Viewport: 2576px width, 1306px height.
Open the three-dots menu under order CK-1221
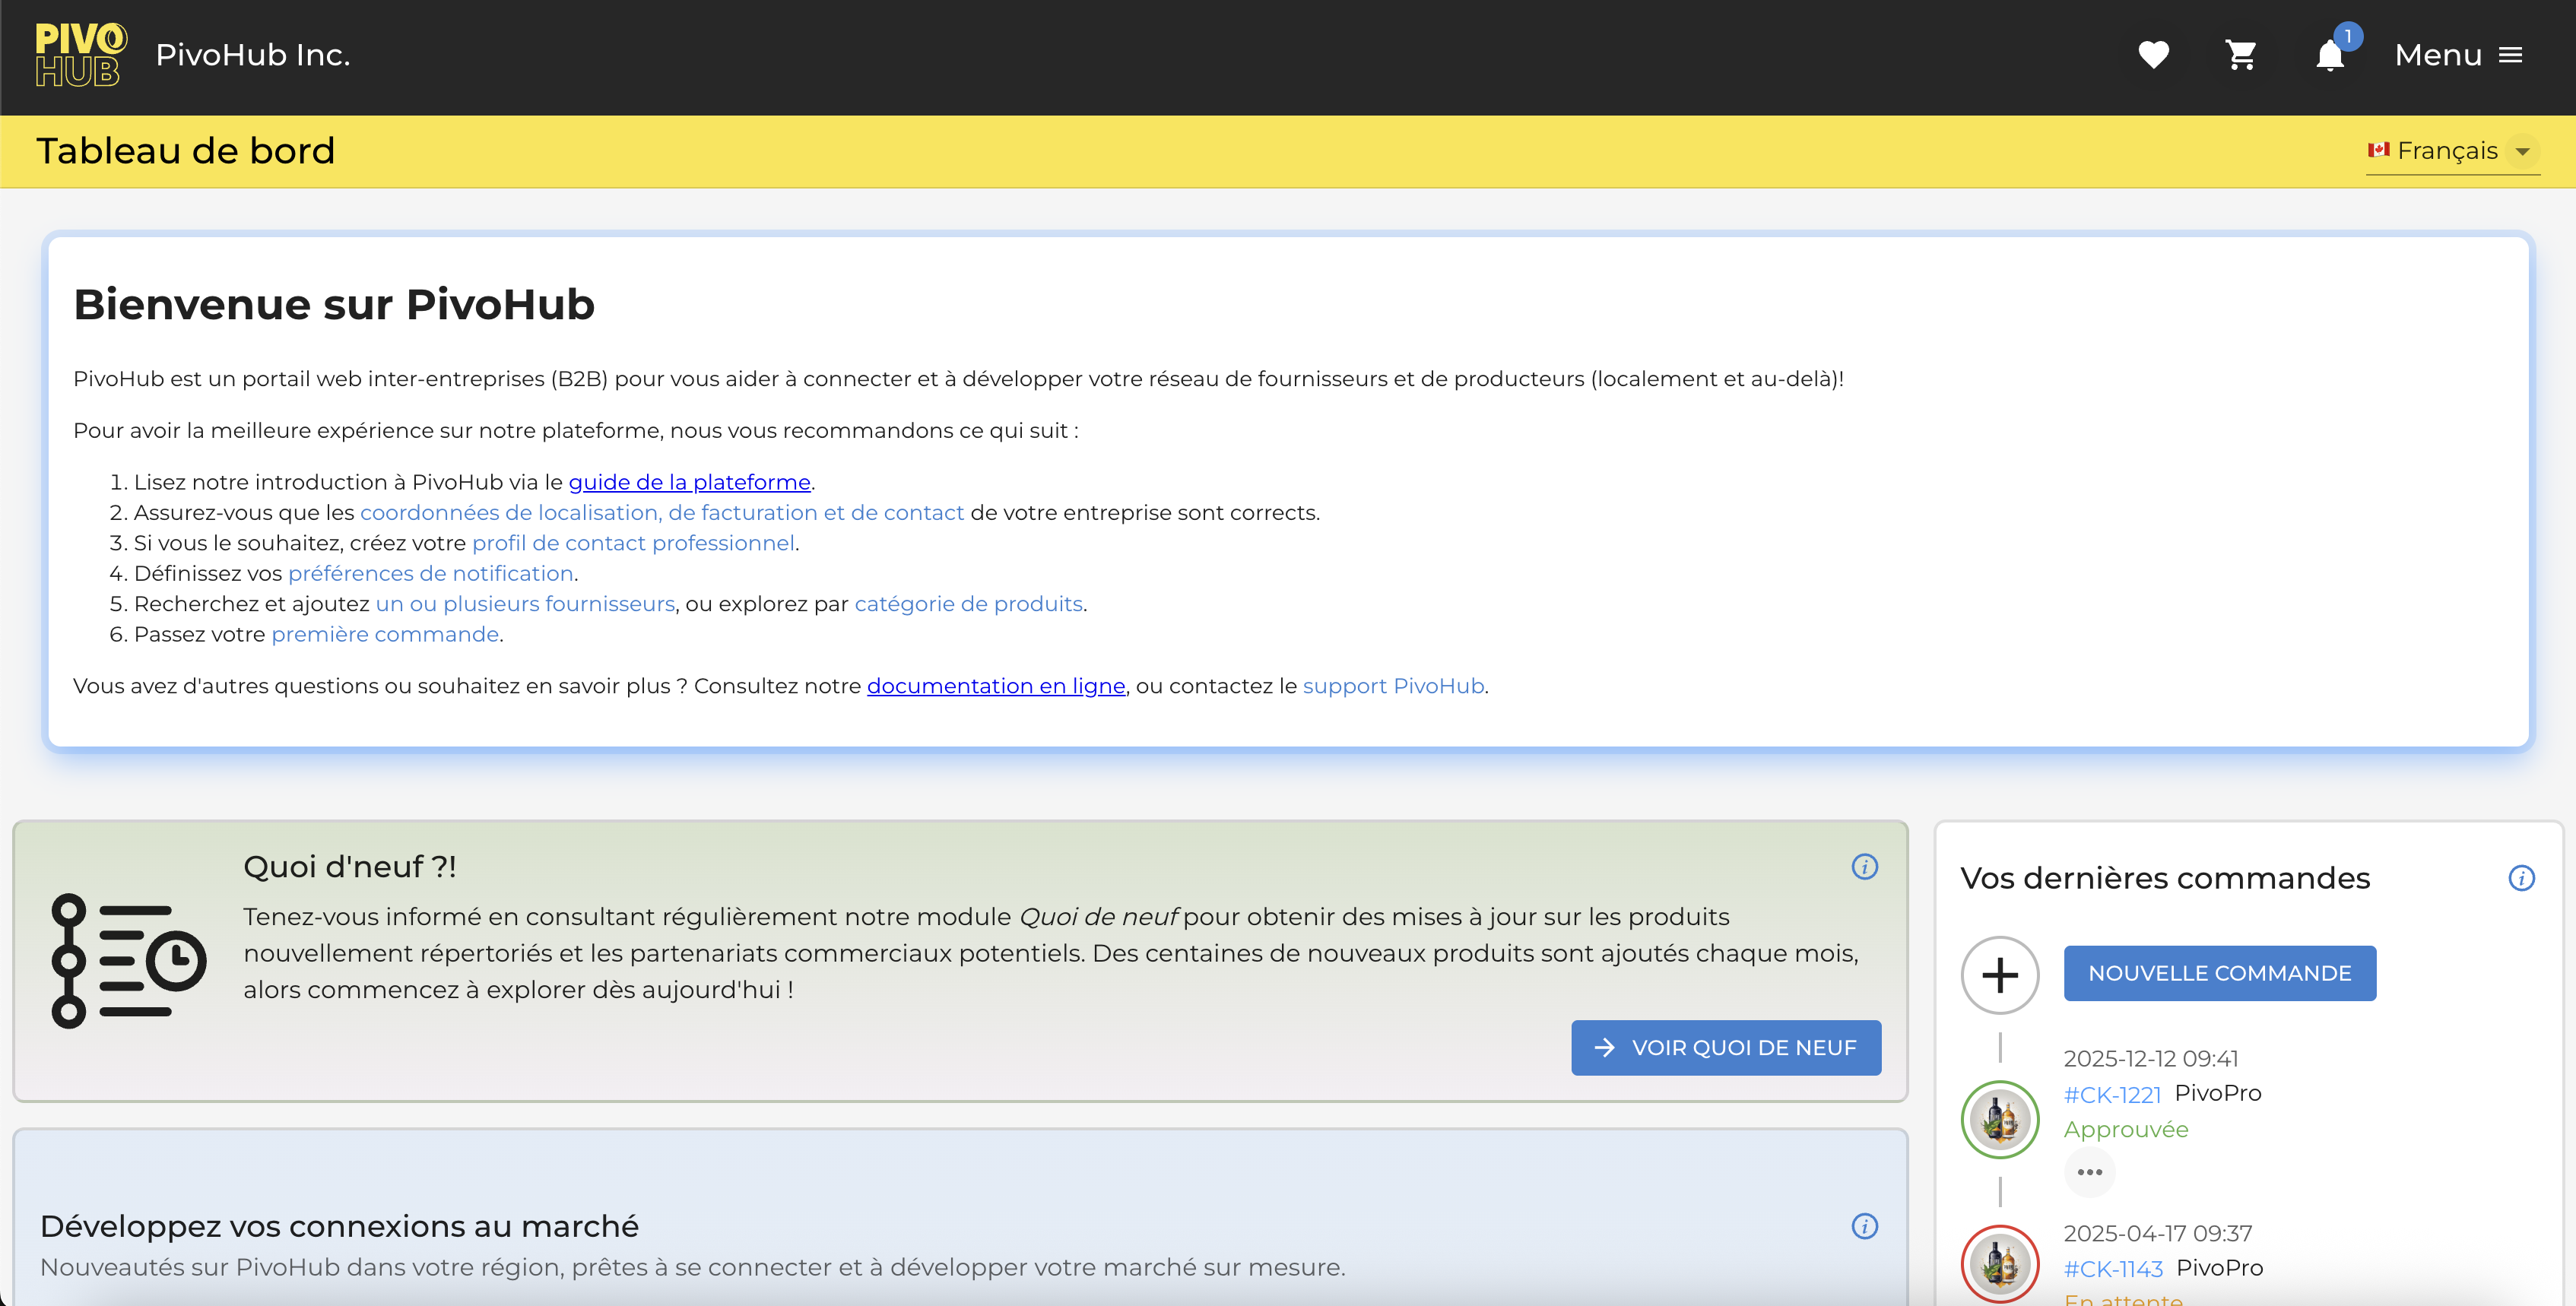(2089, 1172)
